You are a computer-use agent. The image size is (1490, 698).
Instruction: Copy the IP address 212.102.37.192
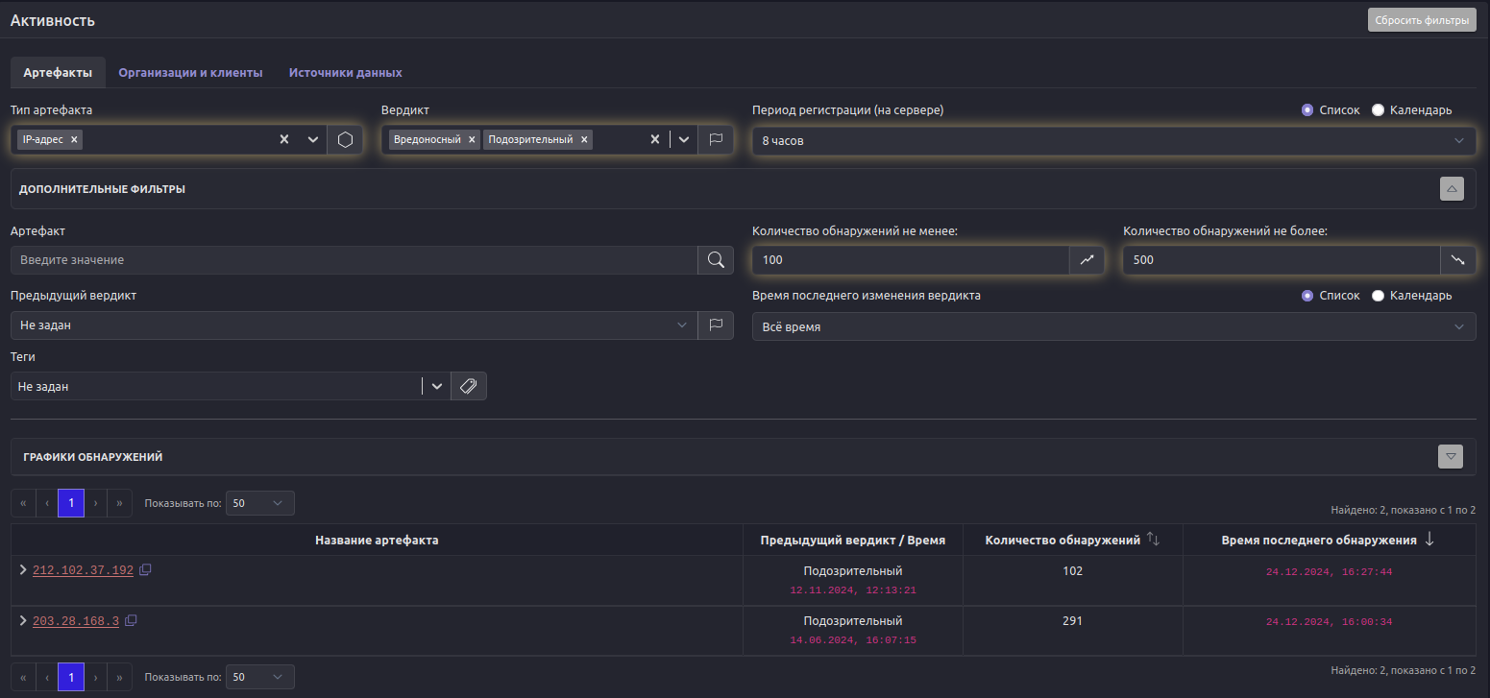pyautogui.click(x=145, y=570)
